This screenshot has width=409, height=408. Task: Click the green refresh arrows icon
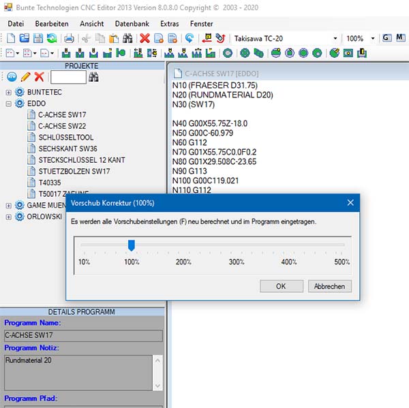pos(52,38)
